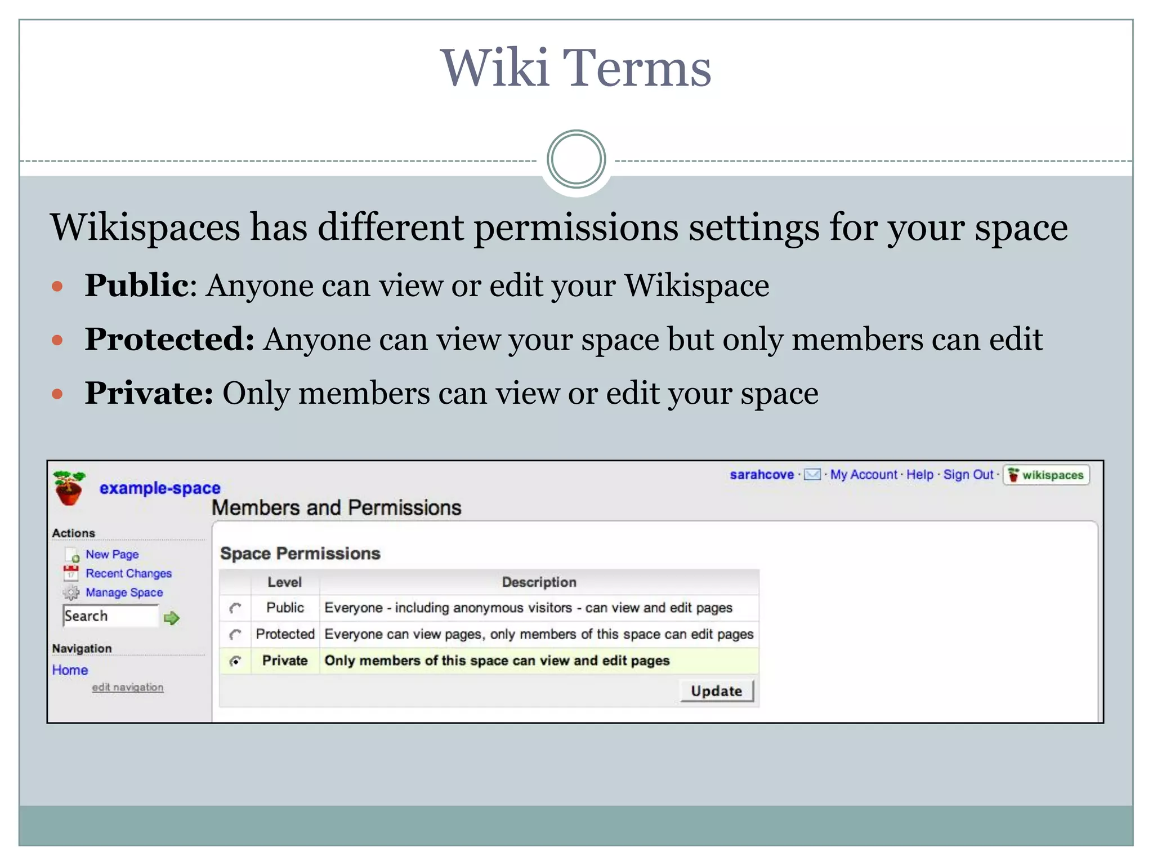Open the mail envelope icon
The image size is (1153, 865).
coord(812,475)
